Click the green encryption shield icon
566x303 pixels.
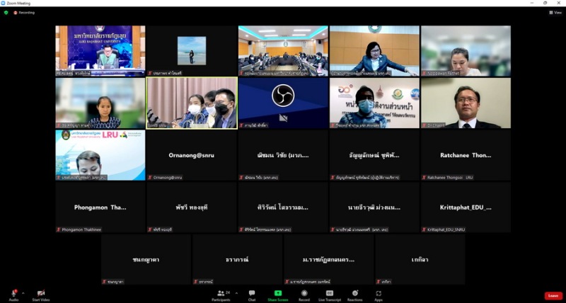pyautogui.click(x=6, y=12)
